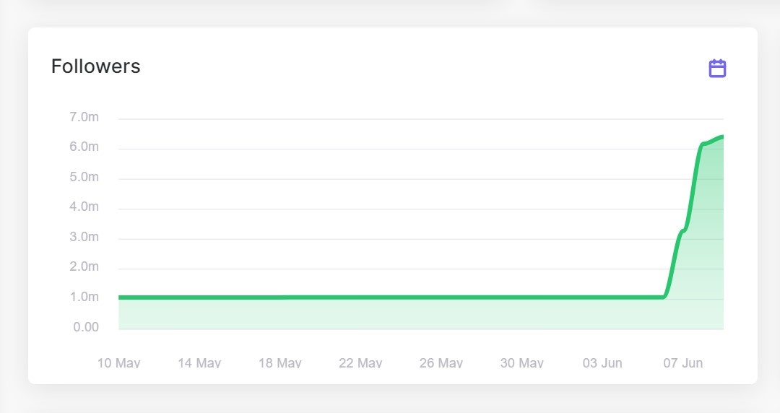
Task: Click the Followers chart title
Action: [x=95, y=66]
